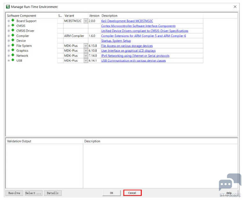
Task: Select the Graphics row label
Action: 22,51
